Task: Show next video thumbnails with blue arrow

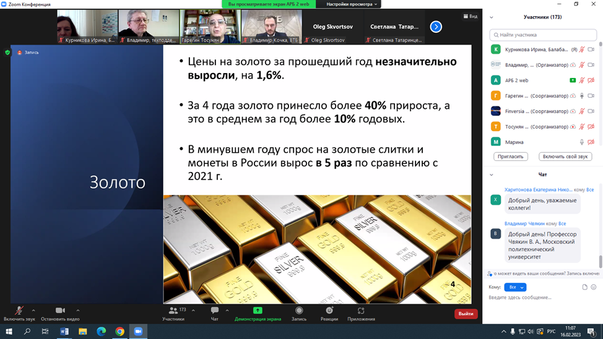Action: (x=436, y=27)
